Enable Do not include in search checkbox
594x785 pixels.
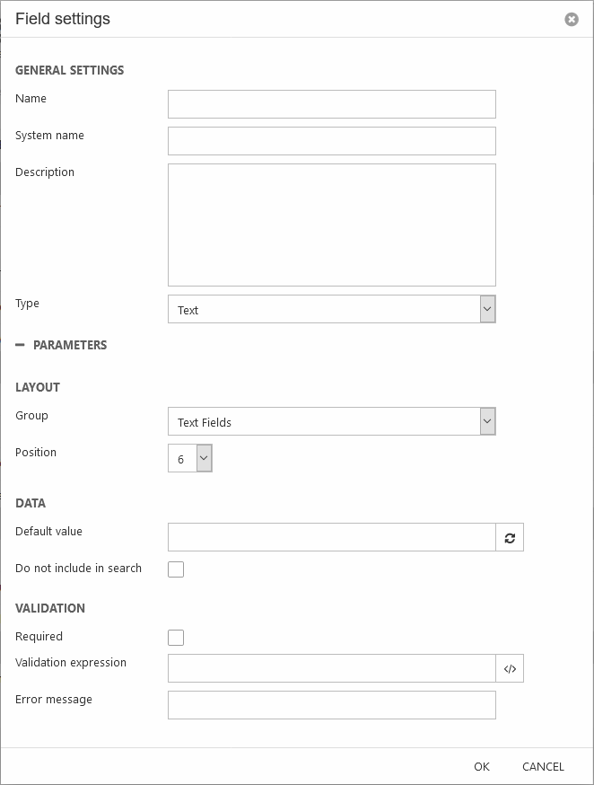click(x=176, y=569)
